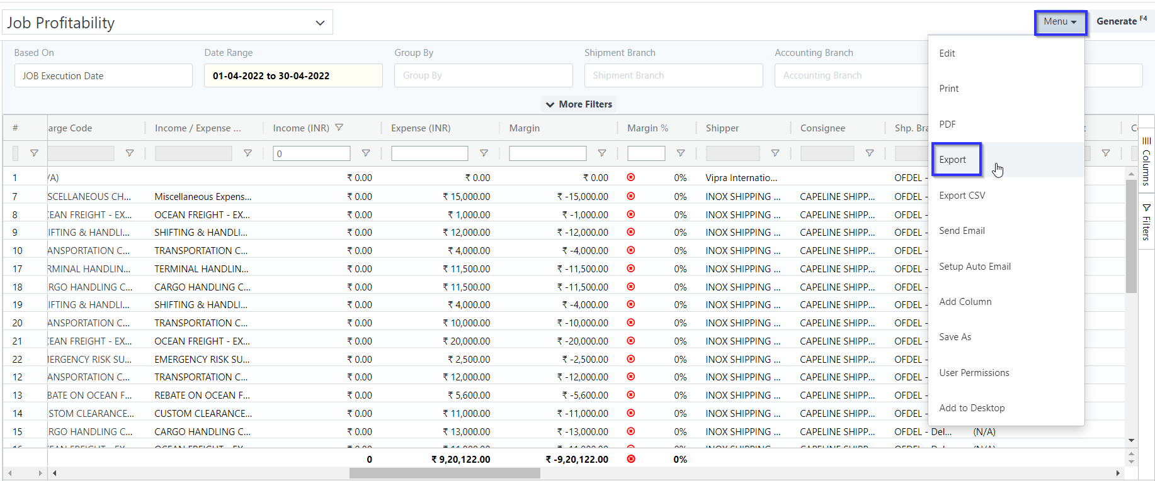Open the Group By selector
This screenshot has width=1155, height=481.
(x=484, y=75)
